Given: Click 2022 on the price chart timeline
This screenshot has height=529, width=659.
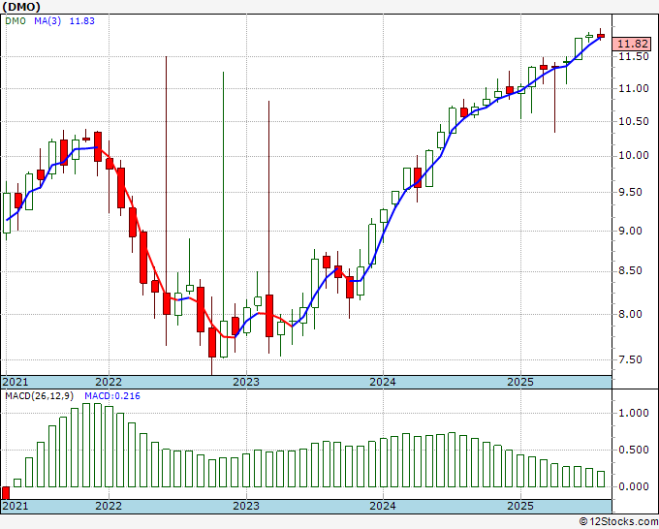Looking at the screenshot, I should (109, 382).
